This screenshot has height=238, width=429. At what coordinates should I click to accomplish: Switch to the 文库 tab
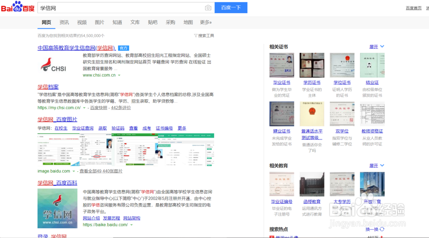click(x=135, y=22)
